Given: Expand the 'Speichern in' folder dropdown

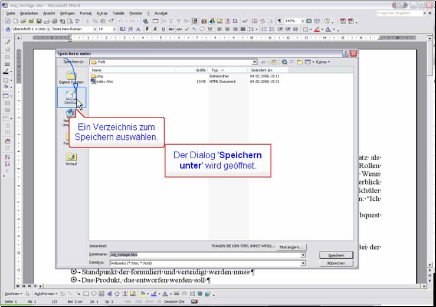Looking at the screenshot, I should pyautogui.click(x=254, y=62).
